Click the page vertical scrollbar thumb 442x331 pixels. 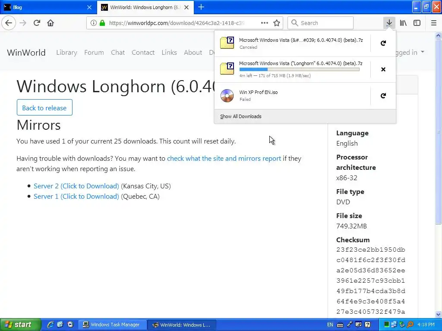[x=438, y=131]
